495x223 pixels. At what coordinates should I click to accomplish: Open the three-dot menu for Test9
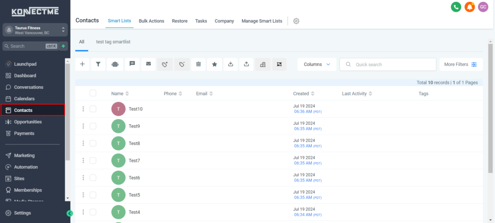click(x=83, y=126)
